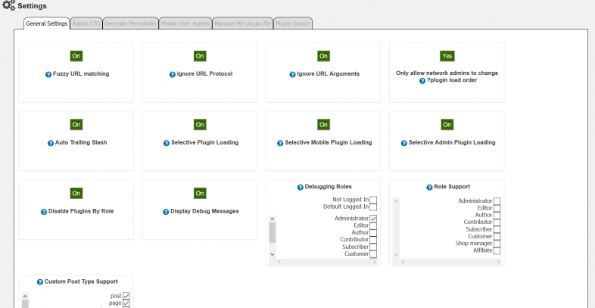Image resolution: width=595 pixels, height=308 pixels.
Task: Toggle Selective Admin Plugin Loading switch
Action: click(x=447, y=125)
